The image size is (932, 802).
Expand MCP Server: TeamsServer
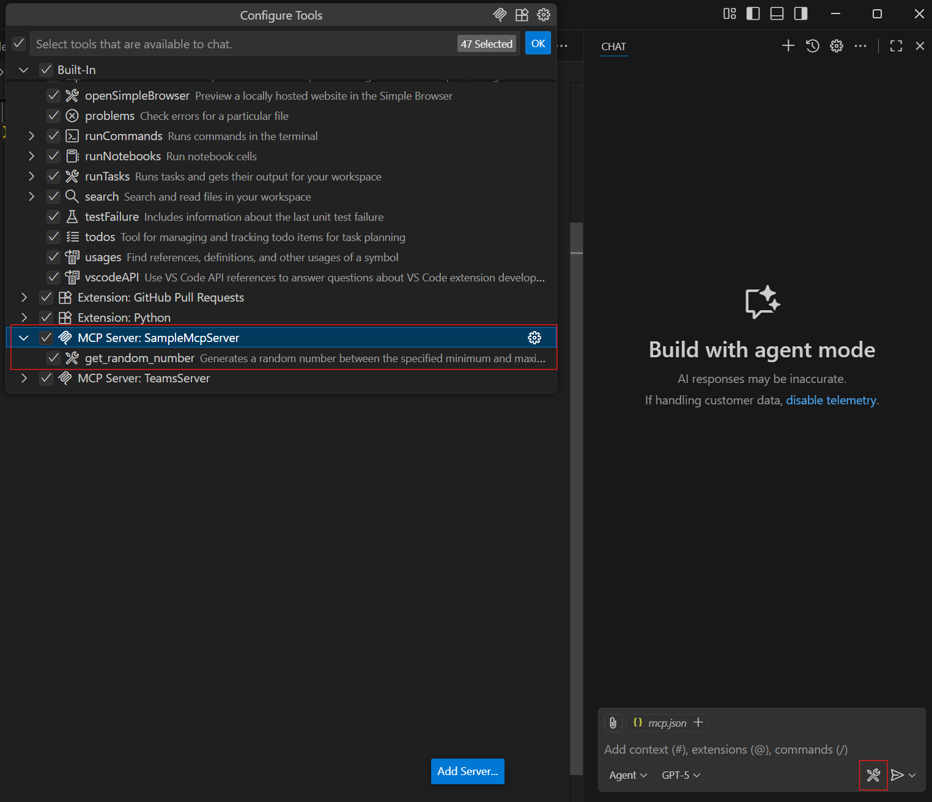24,378
